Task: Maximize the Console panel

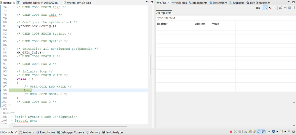Action: tap(294, 132)
